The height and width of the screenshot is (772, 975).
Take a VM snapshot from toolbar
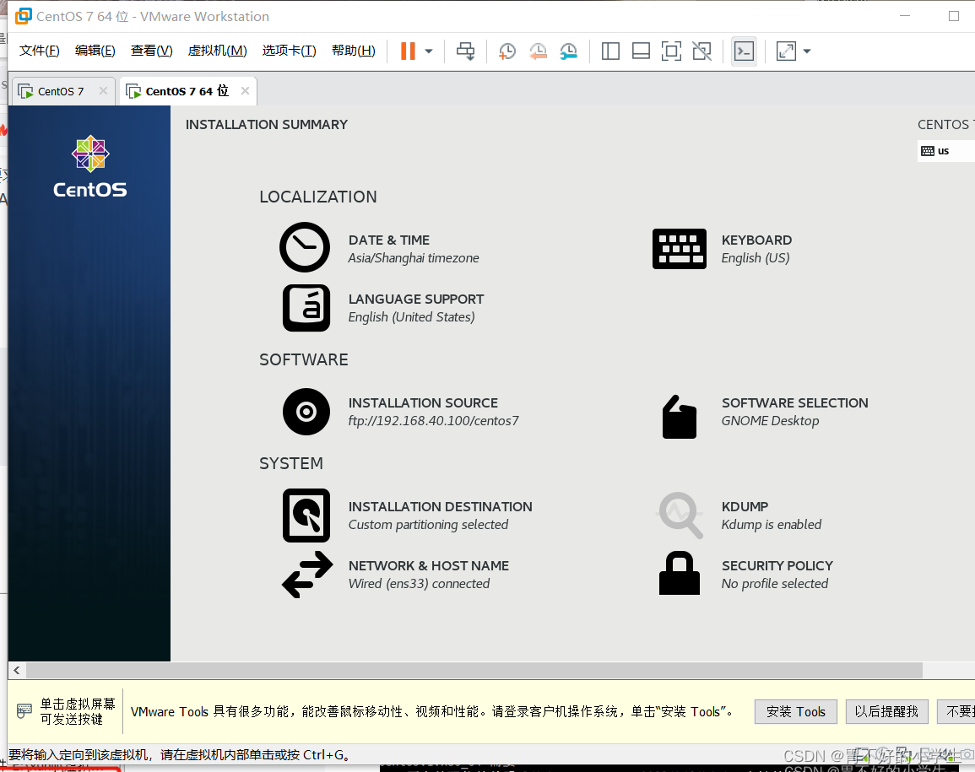click(506, 51)
